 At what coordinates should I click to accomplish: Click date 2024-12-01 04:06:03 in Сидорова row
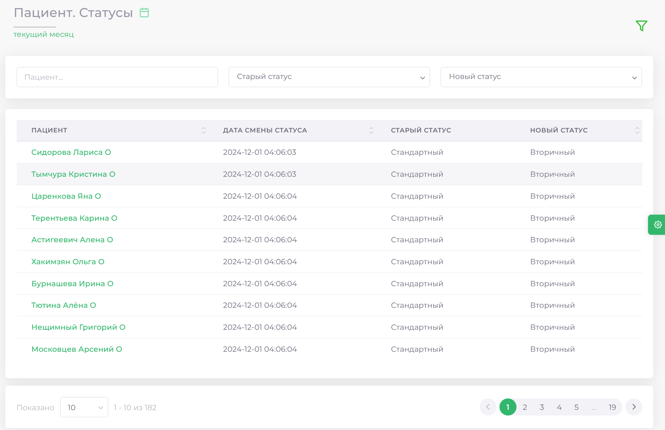click(x=259, y=152)
